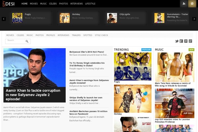Open the CityLights carousel title link
The width and height of the screenshot is (198, 132).
pos(125,14)
